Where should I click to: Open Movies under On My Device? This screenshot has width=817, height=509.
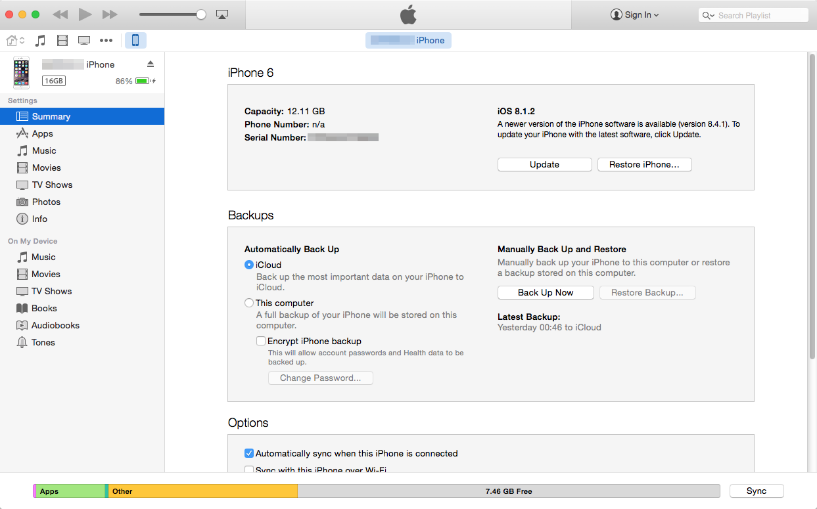coord(82,274)
